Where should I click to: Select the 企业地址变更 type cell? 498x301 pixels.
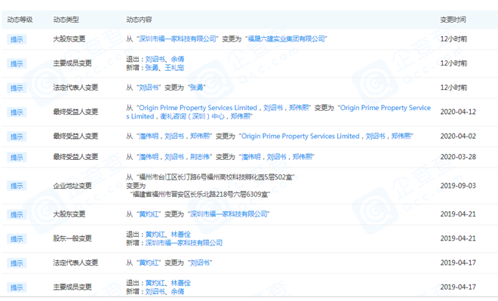point(72,186)
